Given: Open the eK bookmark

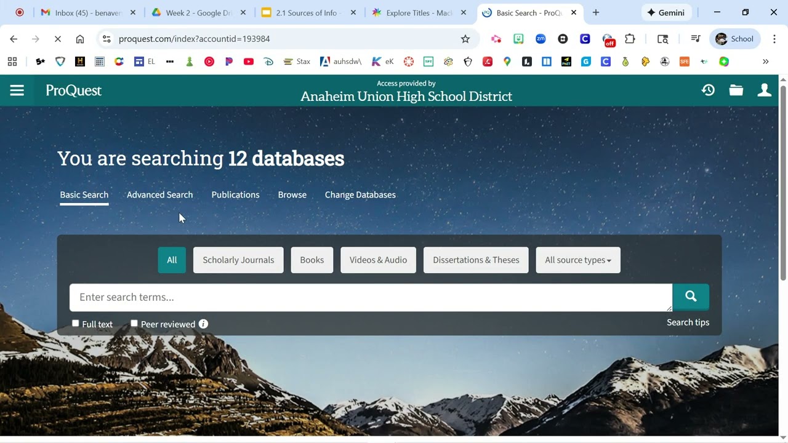Looking at the screenshot, I should [x=382, y=62].
